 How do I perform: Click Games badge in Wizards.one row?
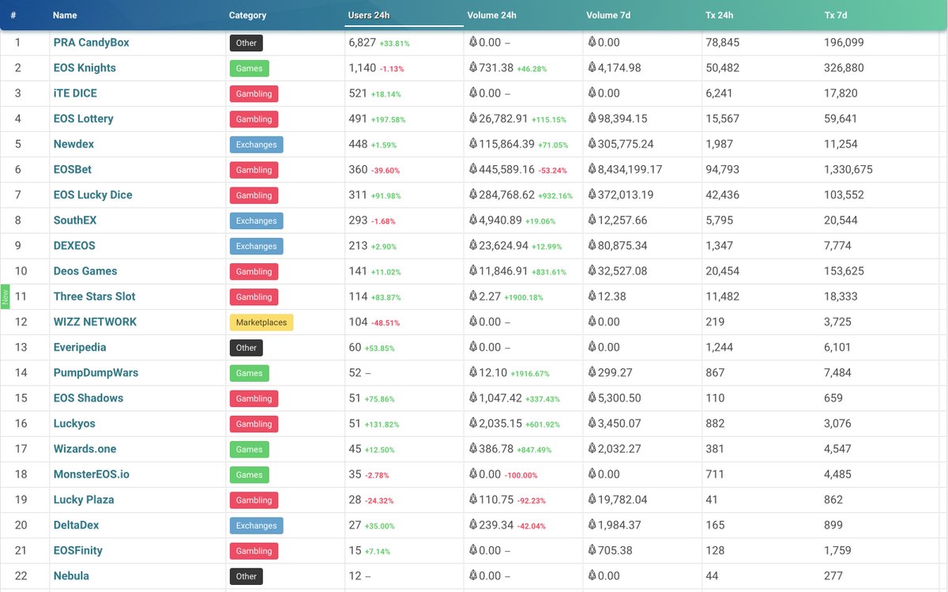(x=249, y=449)
